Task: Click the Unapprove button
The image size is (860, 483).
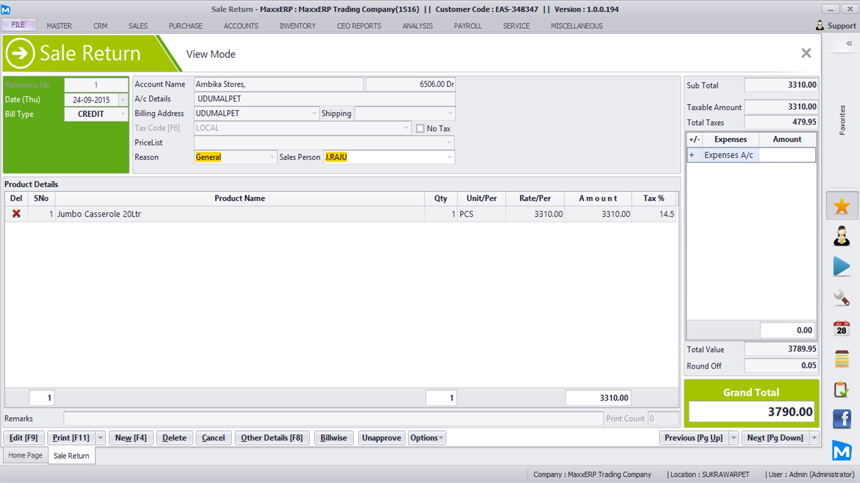Action: [x=382, y=438]
